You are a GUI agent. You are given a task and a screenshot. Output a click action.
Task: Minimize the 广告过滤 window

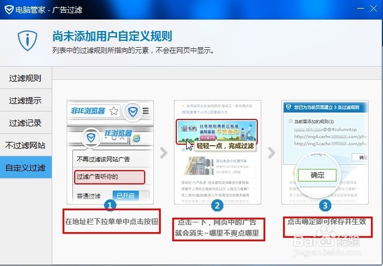pyautogui.click(x=361, y=9)
